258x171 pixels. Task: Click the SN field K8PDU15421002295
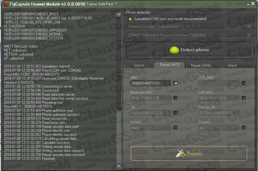[x=151, y=113]
